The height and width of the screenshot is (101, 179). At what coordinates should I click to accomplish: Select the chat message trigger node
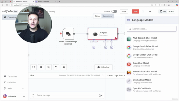[68, 34]
